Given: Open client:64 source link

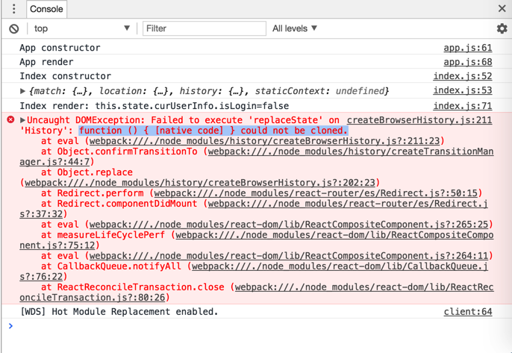Looking at the screenshot, I should pos(467,311).
